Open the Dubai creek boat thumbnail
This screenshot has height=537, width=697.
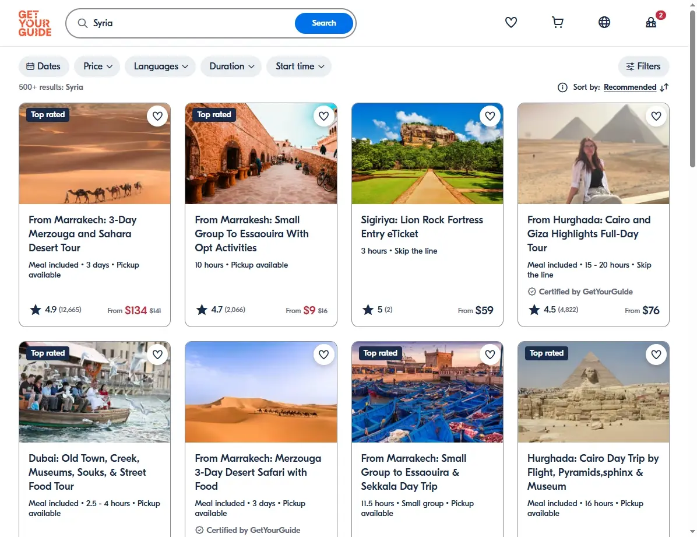pyautogui.click(x=94, y=392)
